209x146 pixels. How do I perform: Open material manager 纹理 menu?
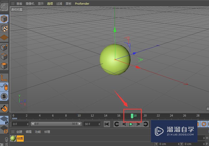47,132
